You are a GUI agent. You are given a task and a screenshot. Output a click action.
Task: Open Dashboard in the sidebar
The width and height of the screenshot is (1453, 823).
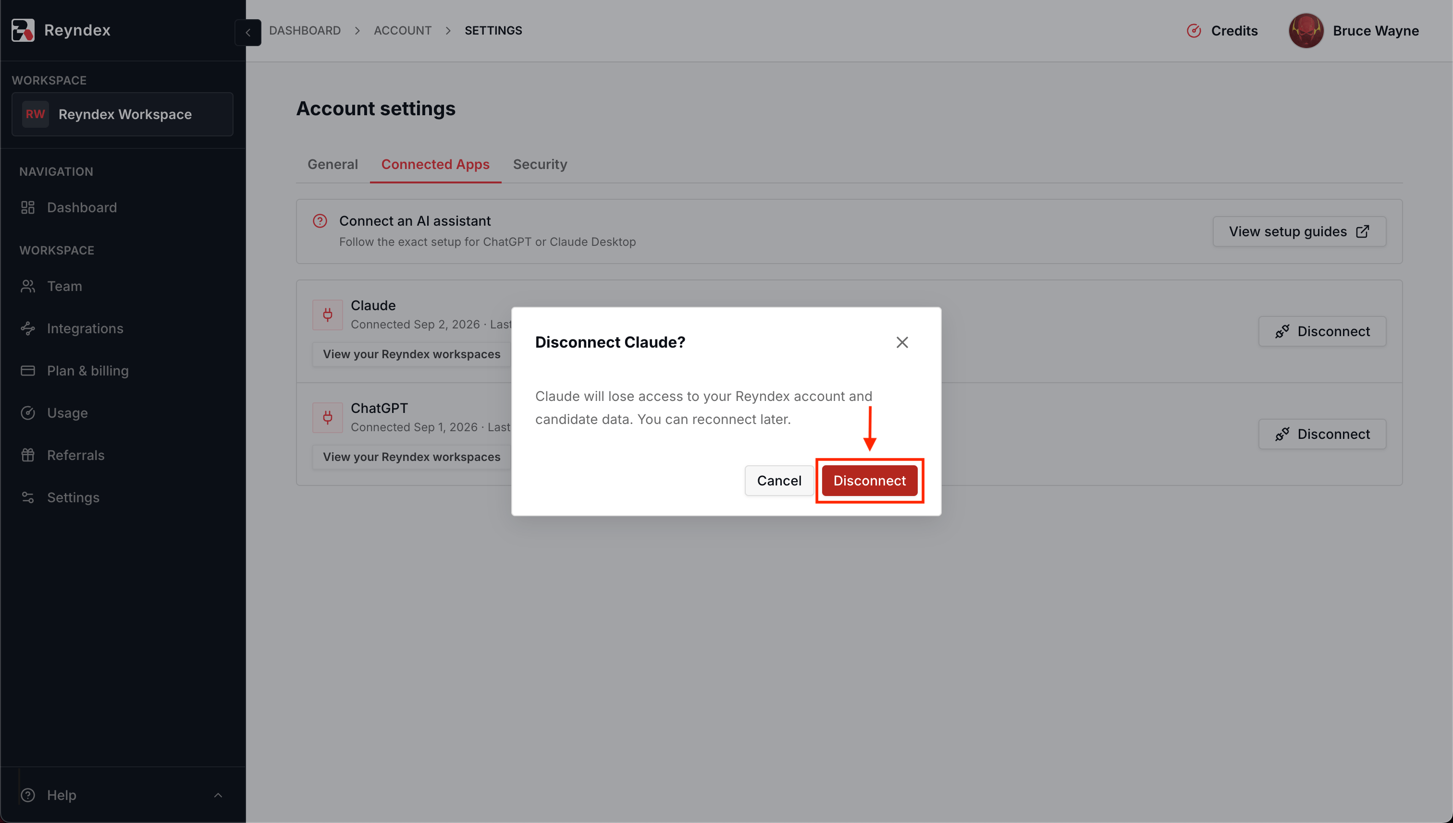(x=82, y=207)
